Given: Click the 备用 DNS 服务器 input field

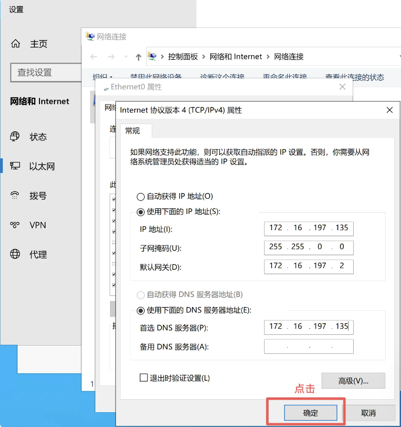Looking at the screenshot, I should click(x=309, y=346).
